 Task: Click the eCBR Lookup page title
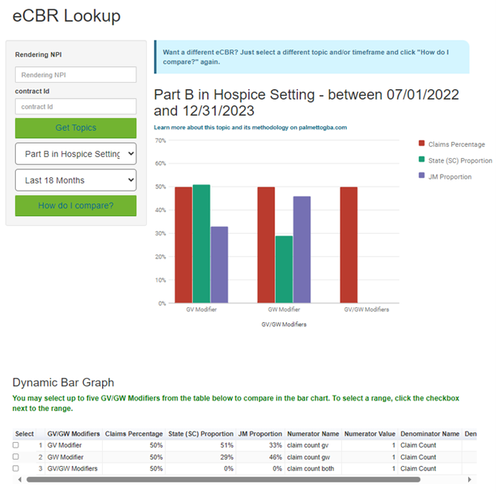[x=66, y=15]
